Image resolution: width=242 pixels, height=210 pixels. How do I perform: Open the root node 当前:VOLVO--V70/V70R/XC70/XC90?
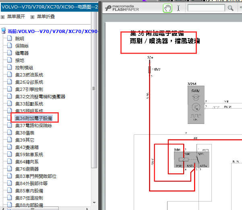click(x=53, y=31)
